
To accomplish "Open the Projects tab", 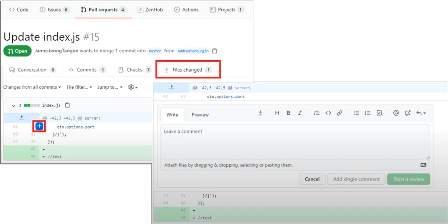I will (x=227, y=10).
